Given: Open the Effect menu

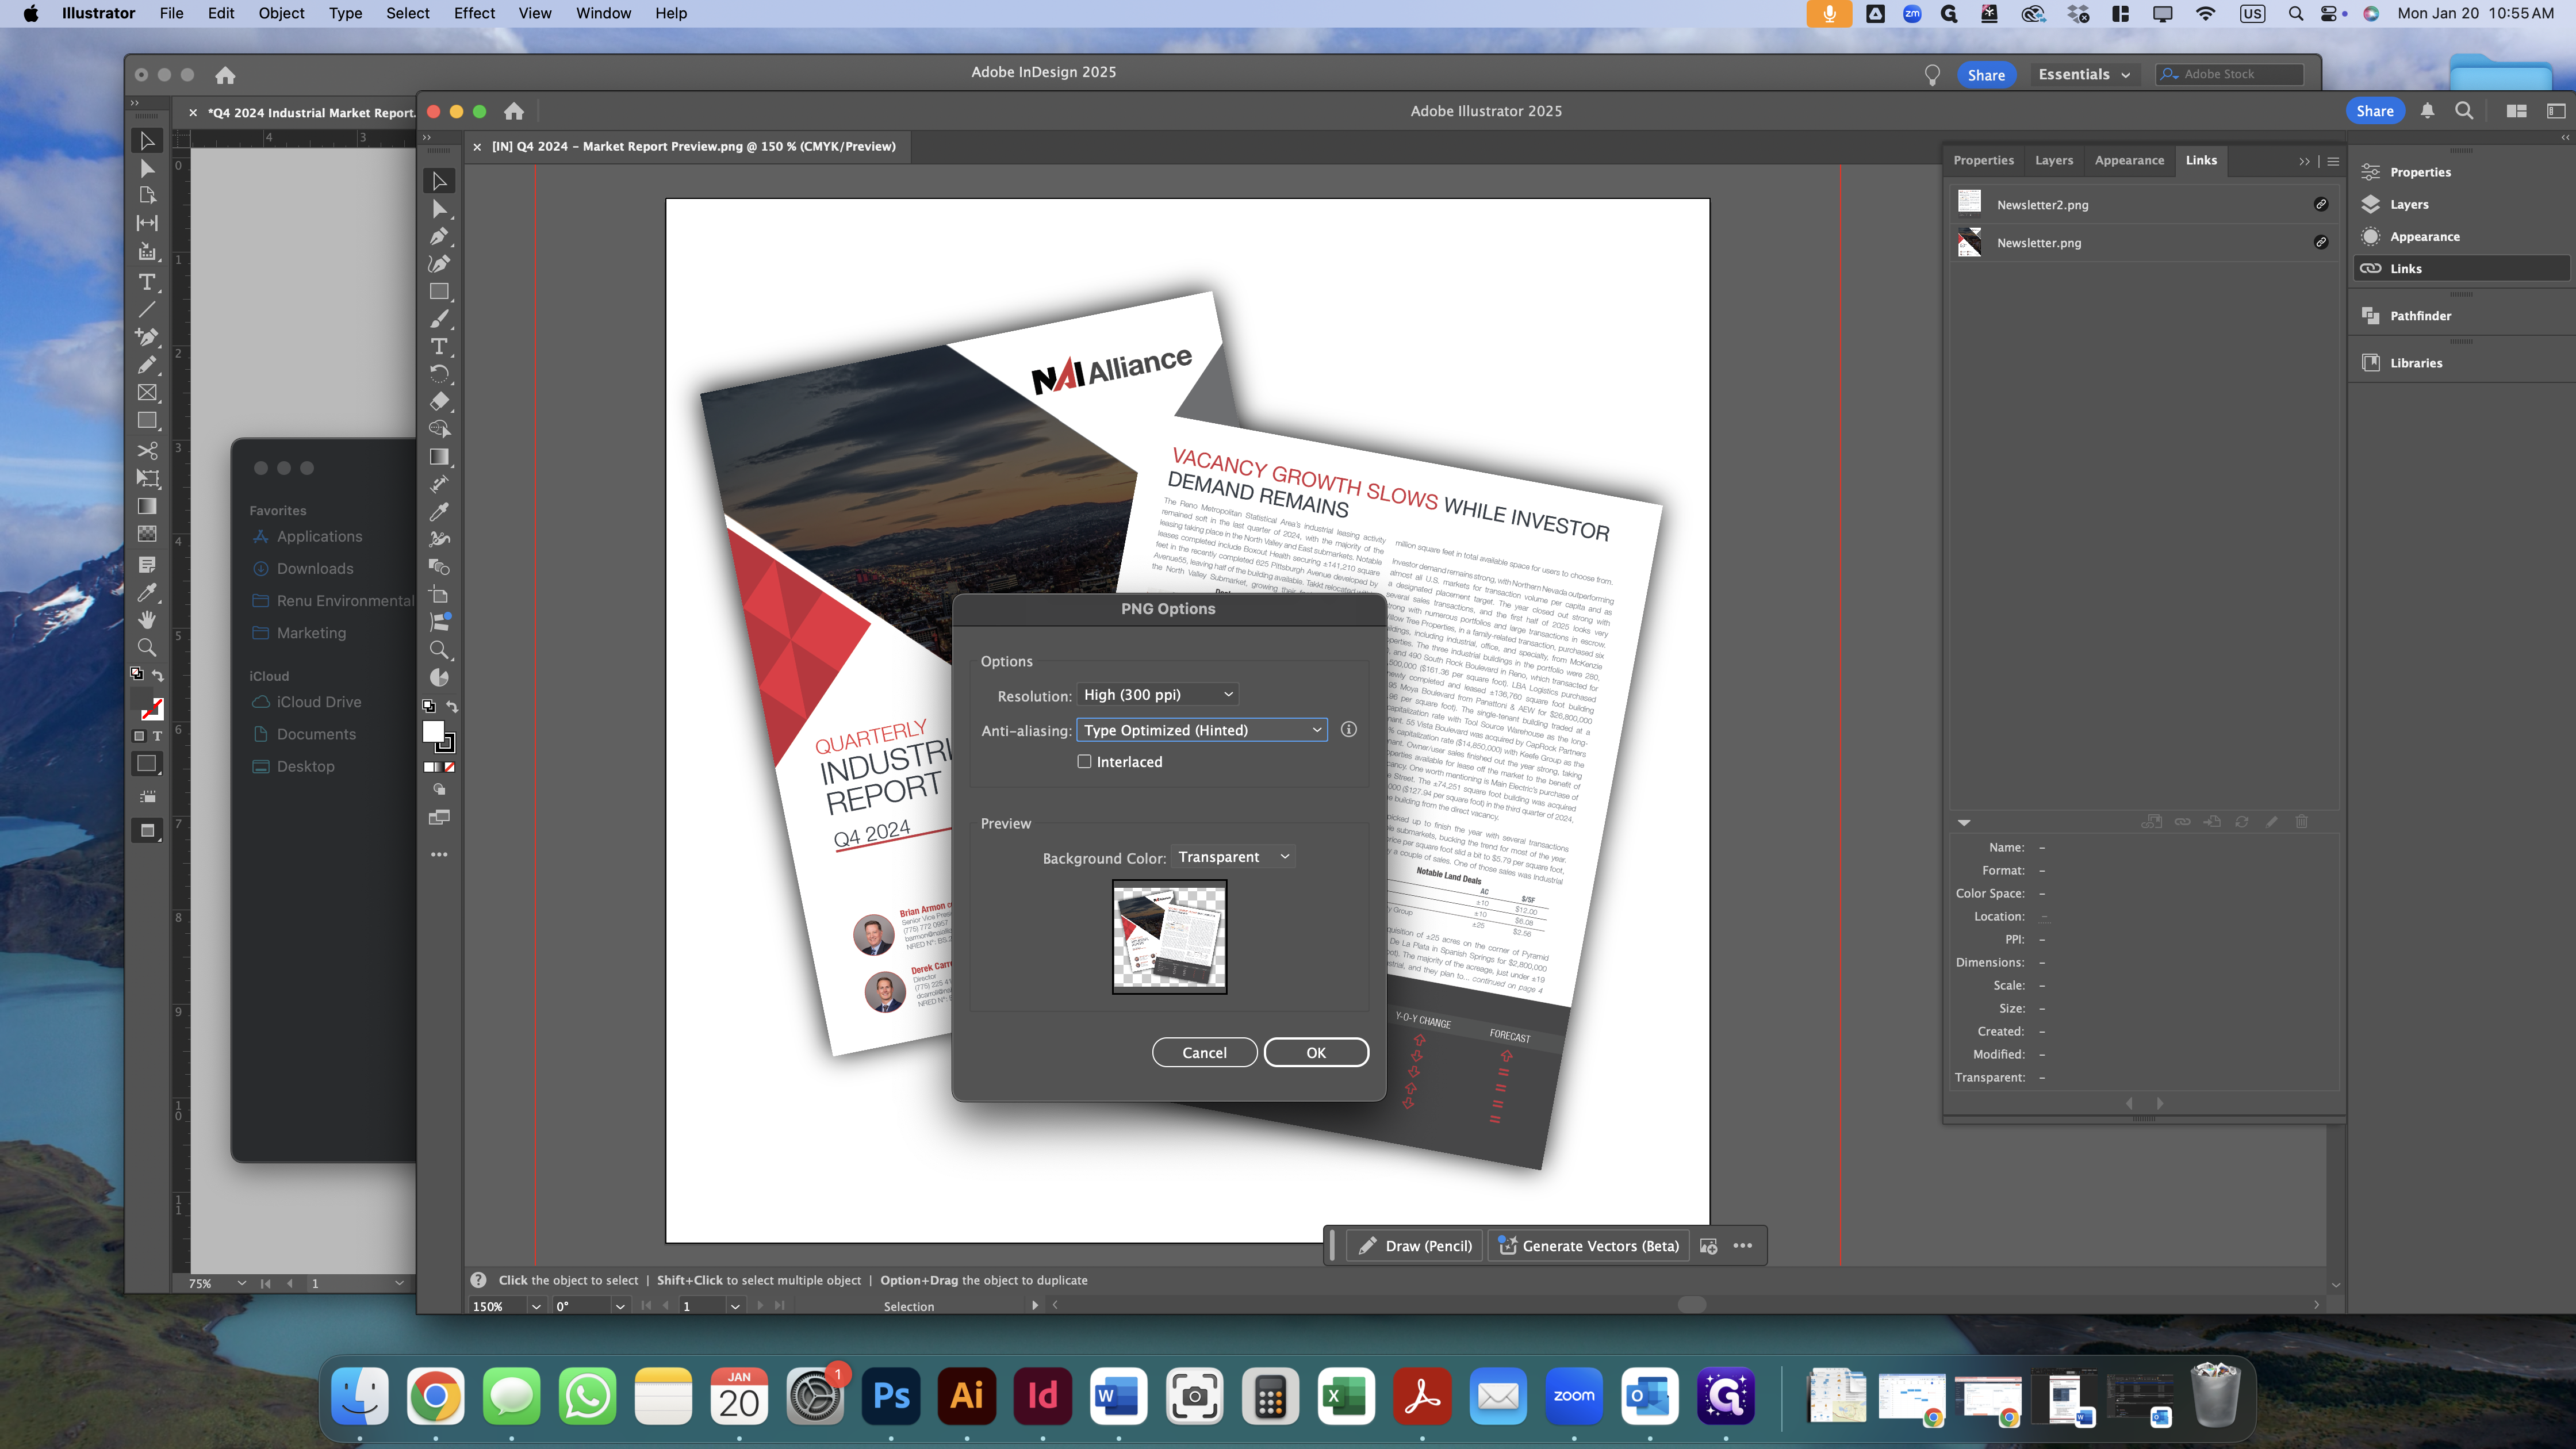Looking at the screenshot, I should pyautogui.click(x=474, y=13).
